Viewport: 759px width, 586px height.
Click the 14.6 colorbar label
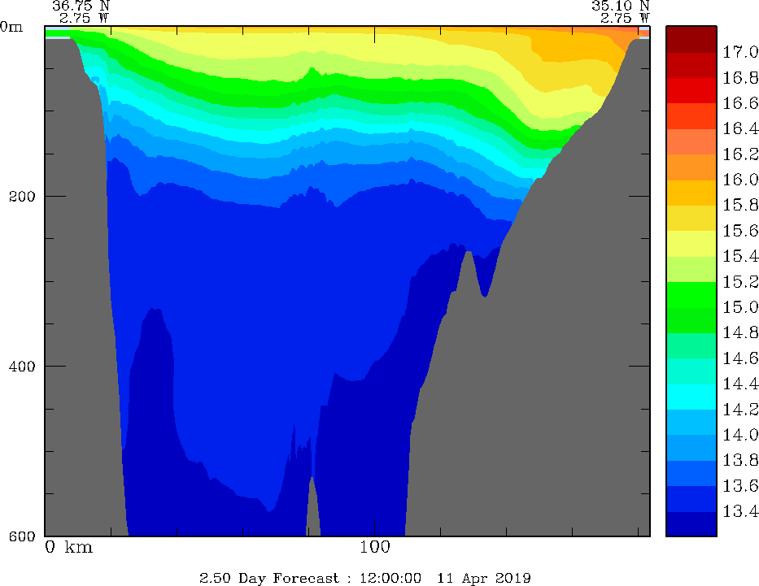[x=740, y=358]
